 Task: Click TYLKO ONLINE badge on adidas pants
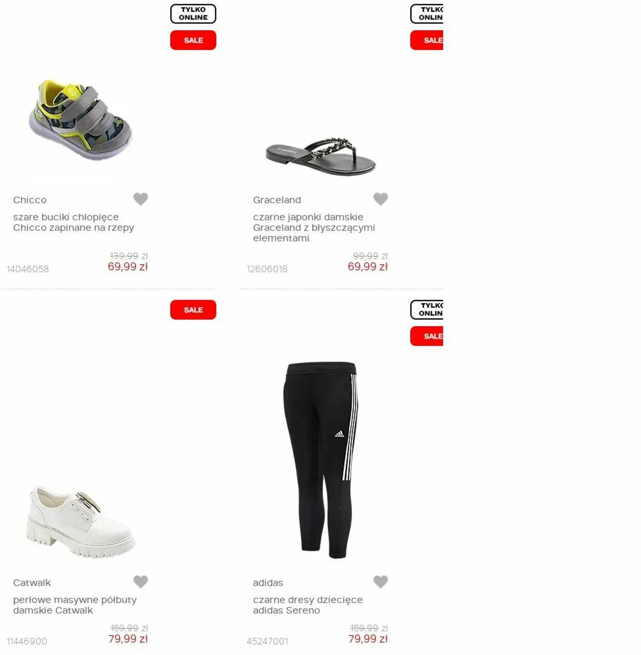427,310
